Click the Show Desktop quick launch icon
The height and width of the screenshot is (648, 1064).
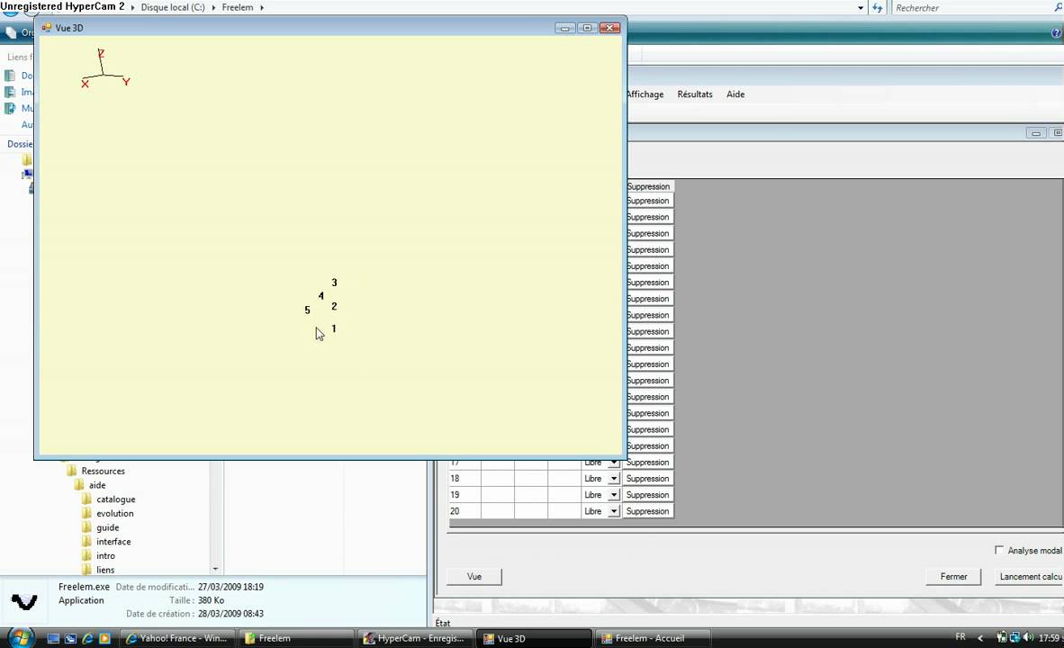click(53, 638)
